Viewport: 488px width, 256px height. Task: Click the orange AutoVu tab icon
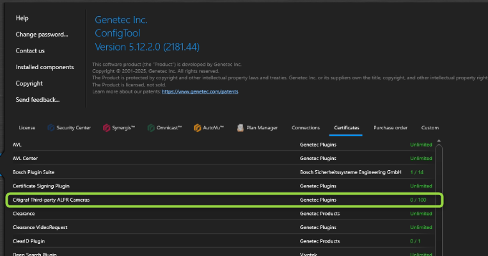tap(198, 127)
